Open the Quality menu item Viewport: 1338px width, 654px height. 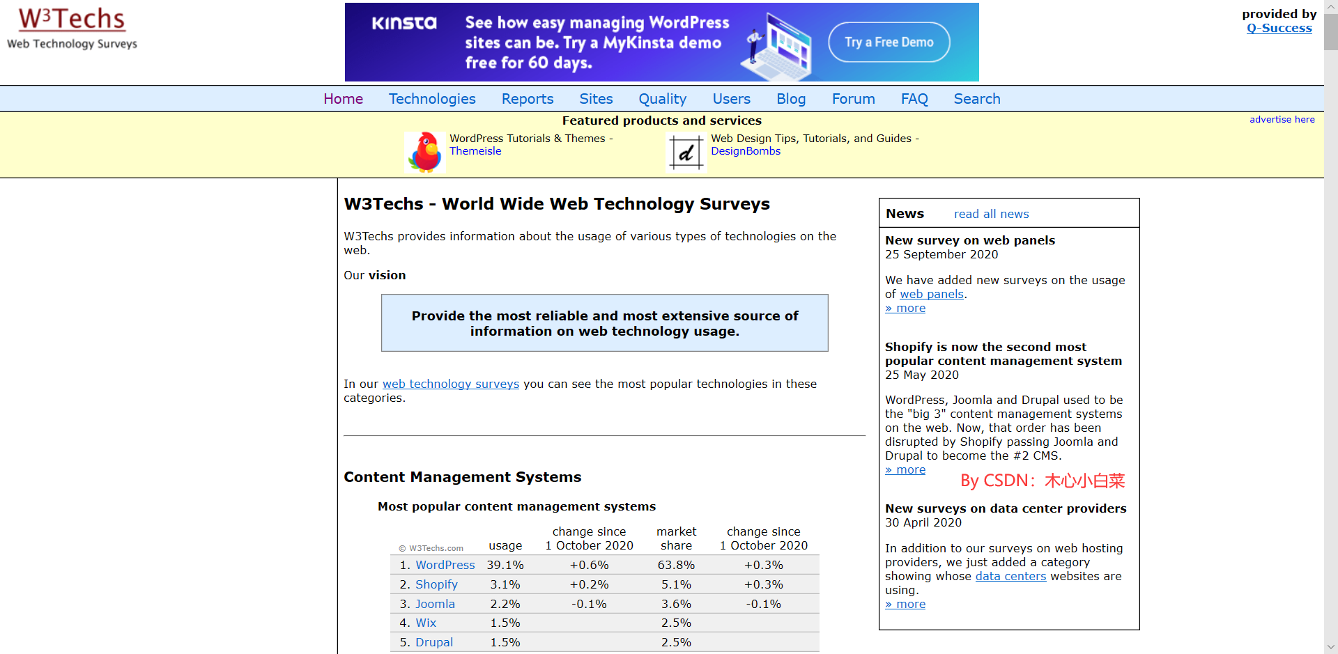(663, 99)
